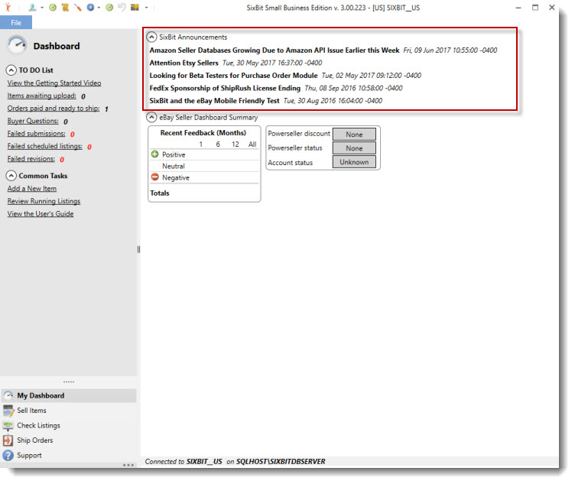Click the Totals row in Recent Feedback

point(204,193)
